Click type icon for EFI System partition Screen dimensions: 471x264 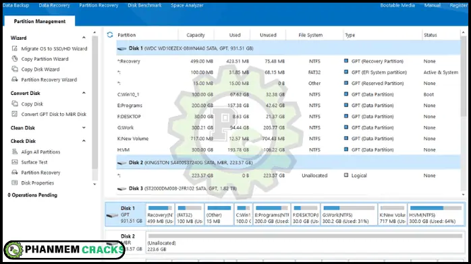346,72
